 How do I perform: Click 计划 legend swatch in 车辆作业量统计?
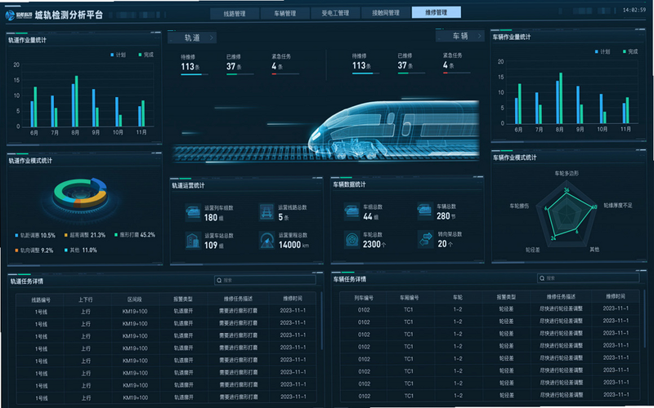(597, 52)
